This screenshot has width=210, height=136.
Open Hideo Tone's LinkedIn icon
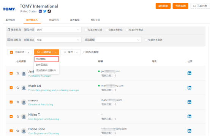tap(189, 131)
